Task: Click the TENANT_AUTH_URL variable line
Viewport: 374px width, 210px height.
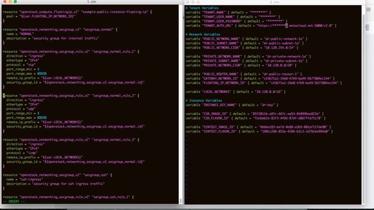Action: pyautogui.click(x=261, y=26)
